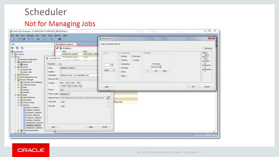Image resolution: width=279 pixels, height=157 pixels.
Task: Click Cancel in Create Window dialog
Action: click(x=105, y=127)
